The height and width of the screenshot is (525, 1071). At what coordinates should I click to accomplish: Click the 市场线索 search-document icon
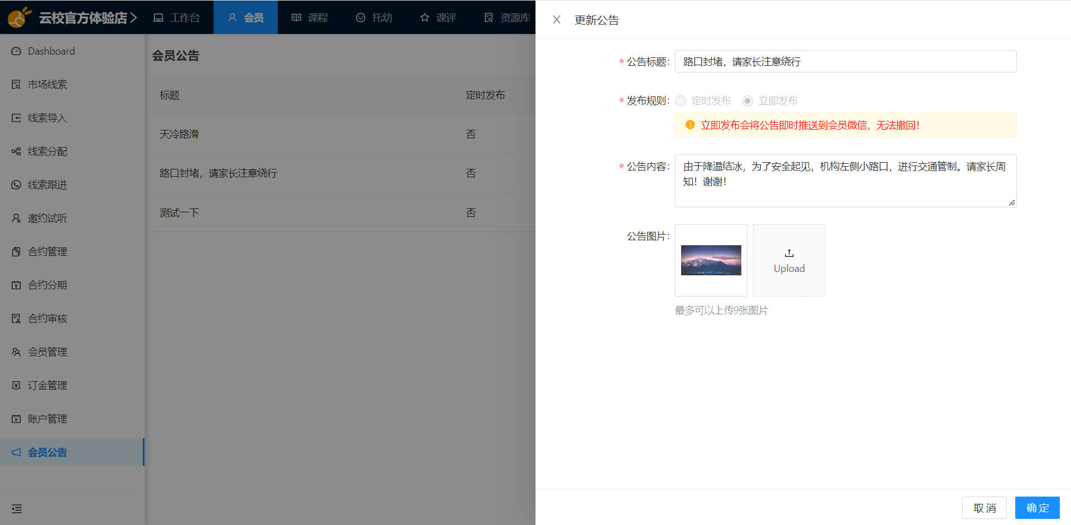click(x=16, y=85)
